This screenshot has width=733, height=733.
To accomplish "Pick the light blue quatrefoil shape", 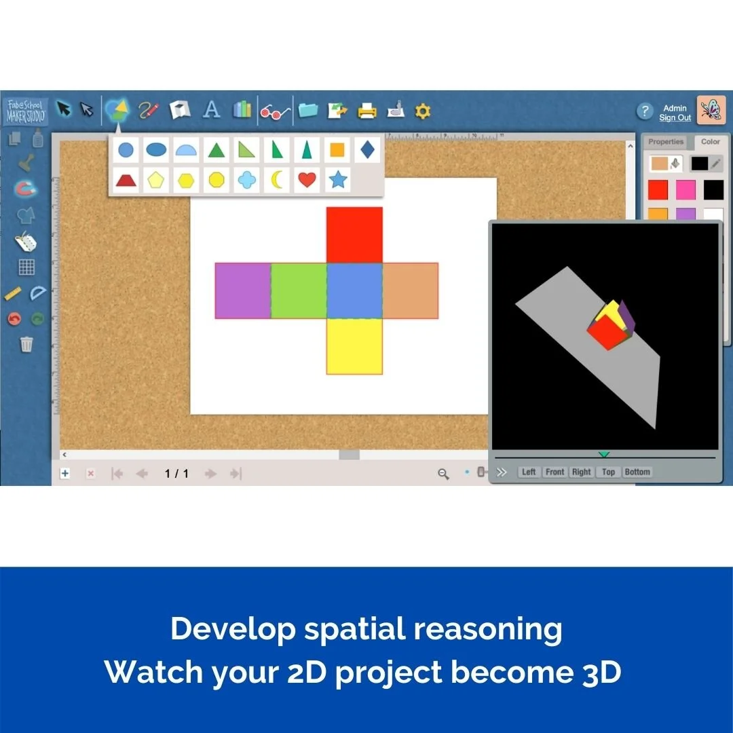I will (x=246, y=180).
